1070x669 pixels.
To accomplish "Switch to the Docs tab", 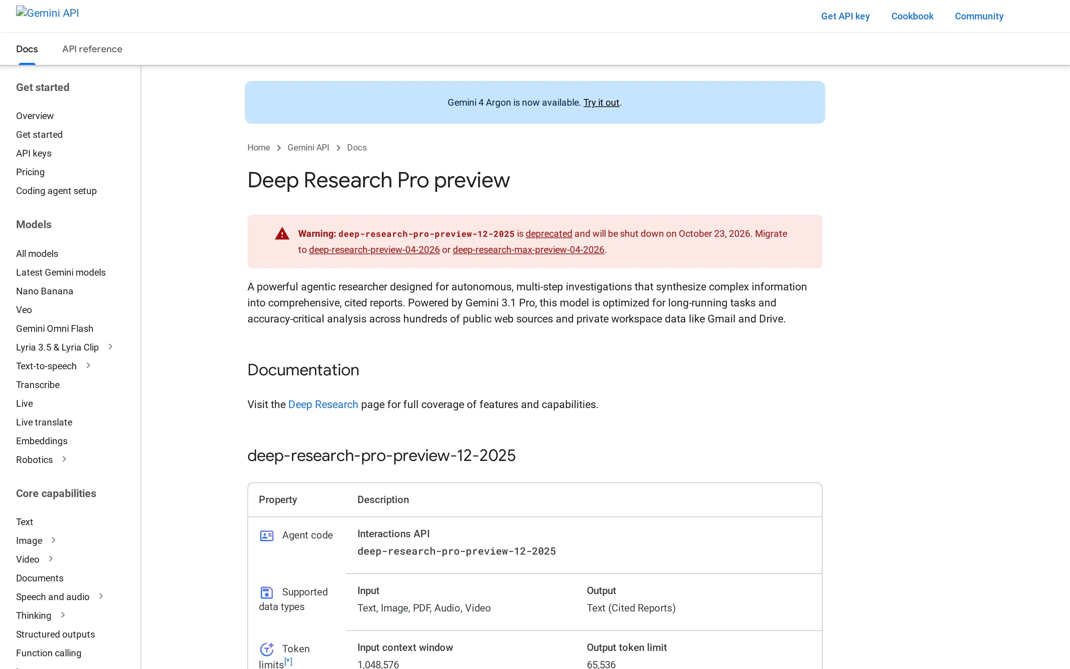I will (x=27, y=49).
